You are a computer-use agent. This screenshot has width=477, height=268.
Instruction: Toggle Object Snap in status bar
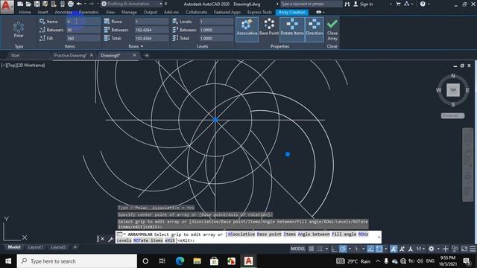coord(379,249)
